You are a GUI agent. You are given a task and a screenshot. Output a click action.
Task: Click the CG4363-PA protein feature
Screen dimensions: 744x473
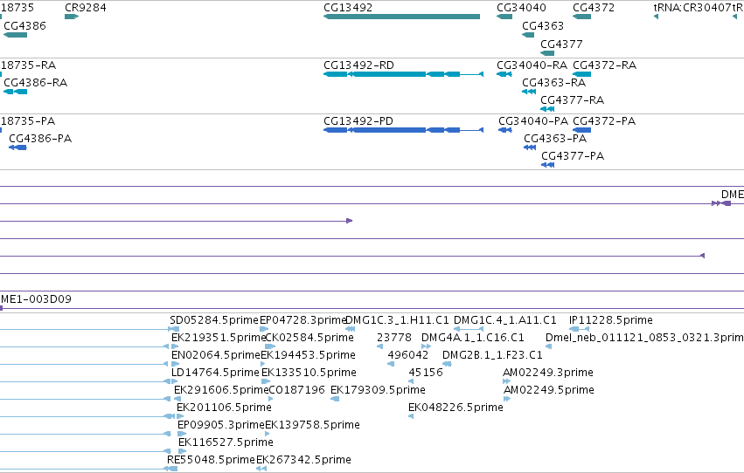pos(530,147)
